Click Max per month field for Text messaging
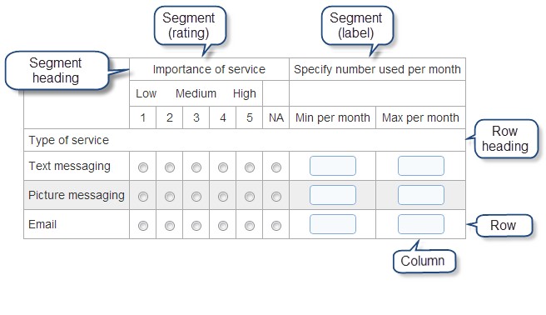The image size is (546, 315). tap(421, 166)
